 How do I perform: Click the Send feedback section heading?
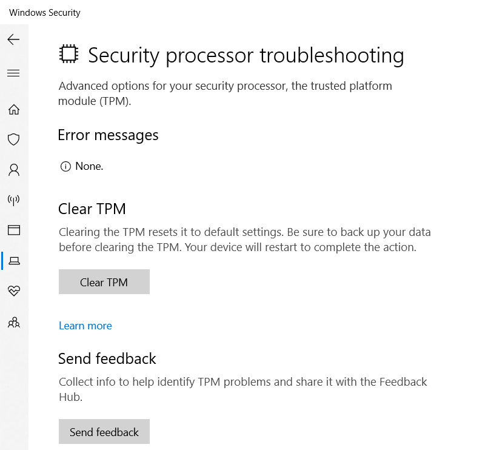point(107,358)
